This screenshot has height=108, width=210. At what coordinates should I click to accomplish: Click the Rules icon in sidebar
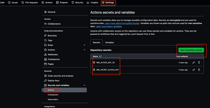(x=45, y=45)
